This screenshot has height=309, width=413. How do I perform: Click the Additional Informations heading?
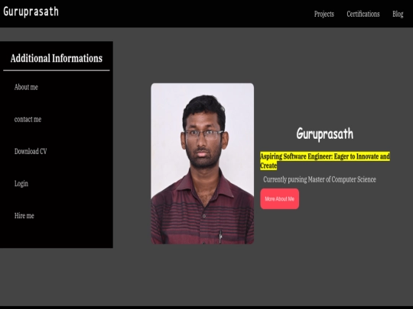[x=57, y=58]
